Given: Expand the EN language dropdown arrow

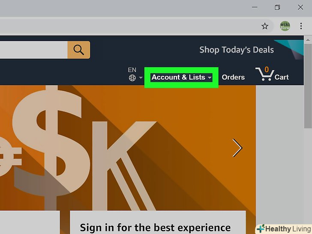Looking at the screenshot, I should tap(141, 78).
